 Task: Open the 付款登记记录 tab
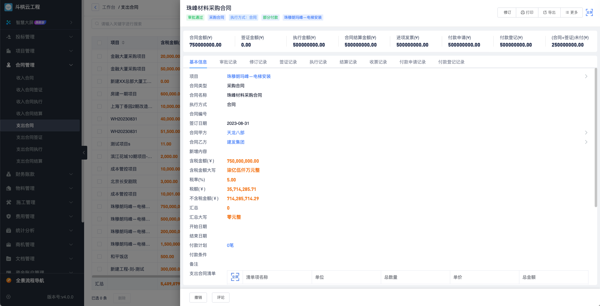click(451, 62)
